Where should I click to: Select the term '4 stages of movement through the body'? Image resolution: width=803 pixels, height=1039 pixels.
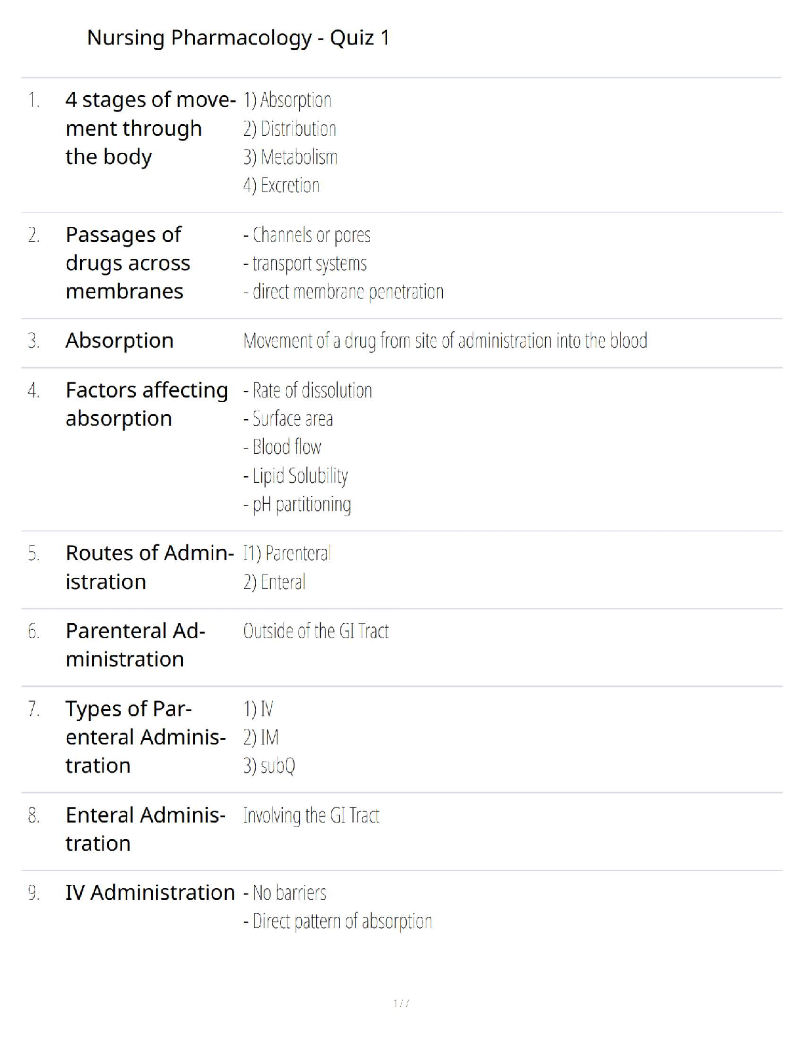click(x=150, y=128)
